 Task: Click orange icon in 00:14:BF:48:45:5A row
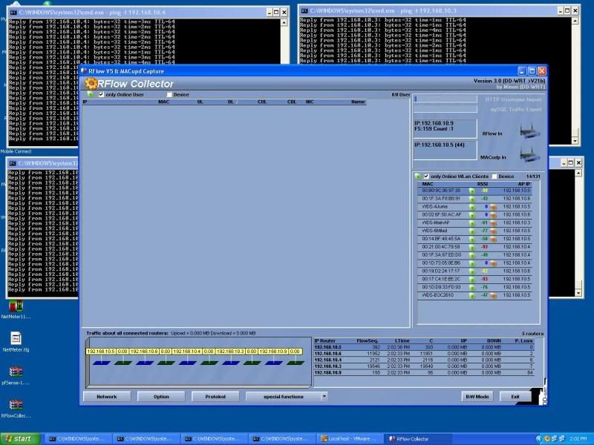pyautogui.click(x=493, y=239)
